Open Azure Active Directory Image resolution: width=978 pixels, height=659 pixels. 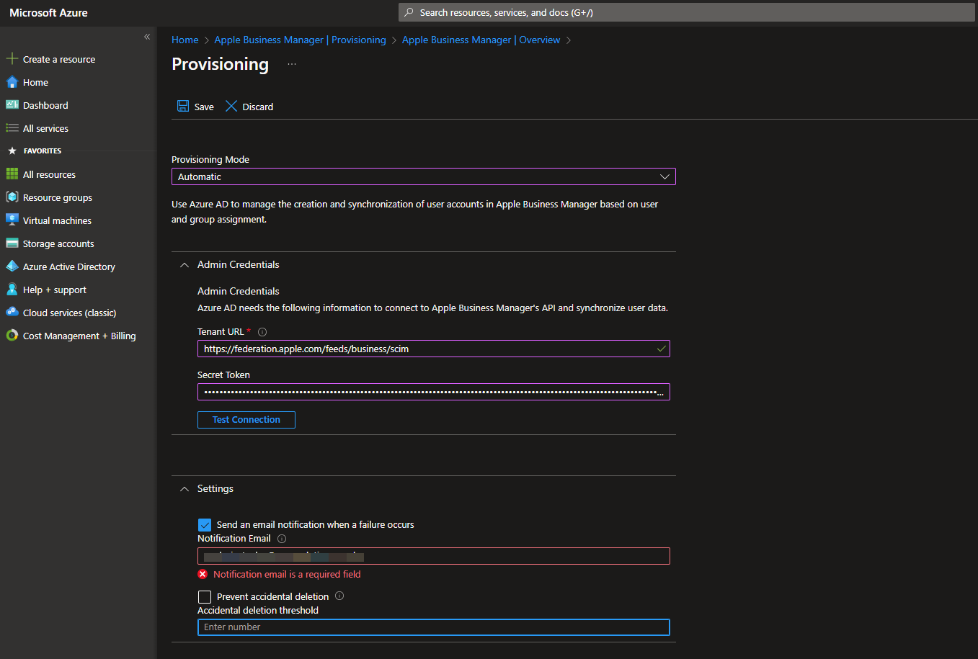[68, 266]
